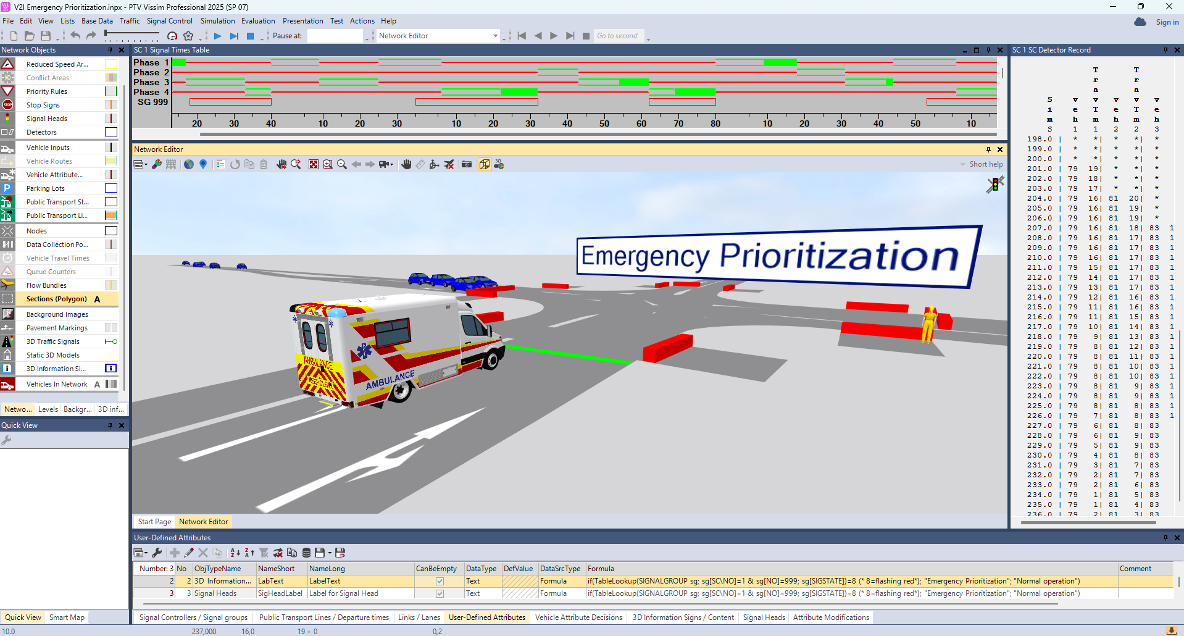This screenshot has height=636, width=1184.
Task: Click the Conflict Areas color swatch
Action: (x=110, y=77)
